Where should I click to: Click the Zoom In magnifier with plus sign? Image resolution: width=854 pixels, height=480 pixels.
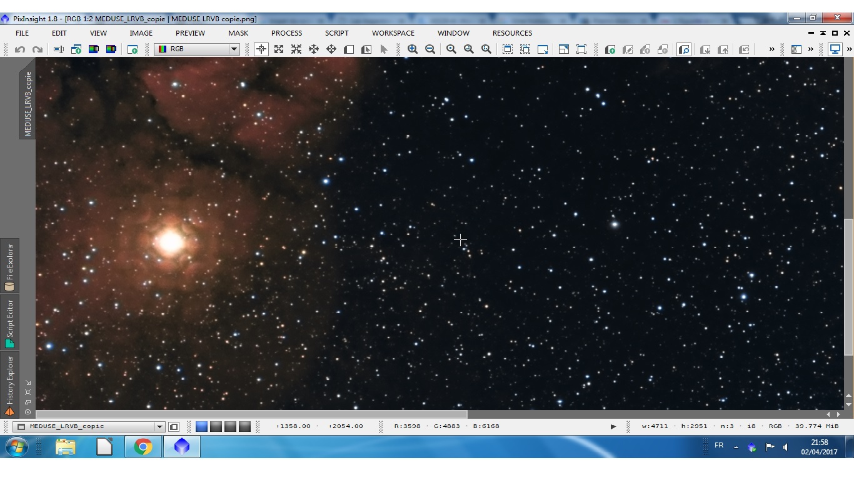pyautogui.click(x=413, y=49)
